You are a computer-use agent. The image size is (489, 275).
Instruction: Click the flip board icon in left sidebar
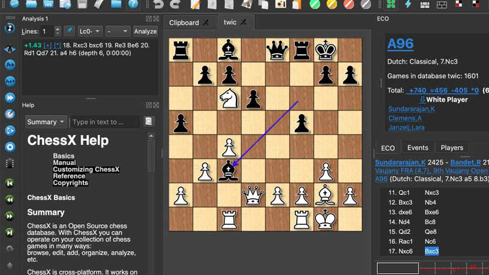(10, 28)
